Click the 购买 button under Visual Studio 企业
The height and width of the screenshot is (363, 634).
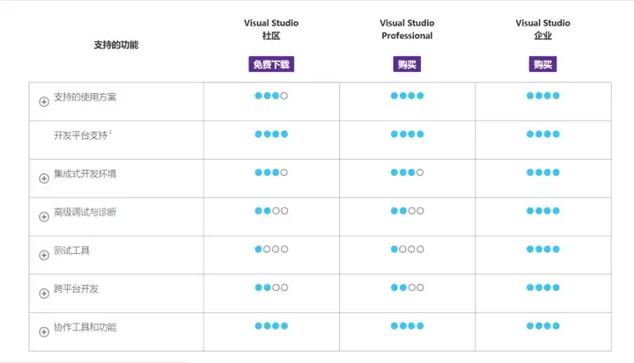click(542, 64)
